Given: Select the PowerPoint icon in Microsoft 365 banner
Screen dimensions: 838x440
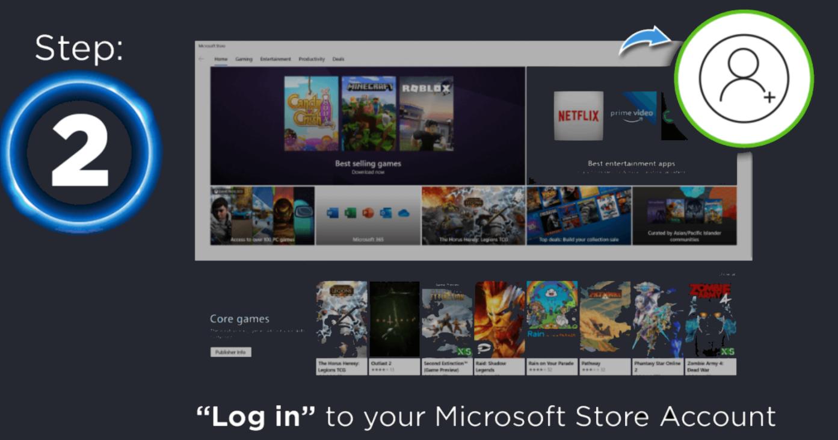Looking at the screenshot, I should 368,213.
